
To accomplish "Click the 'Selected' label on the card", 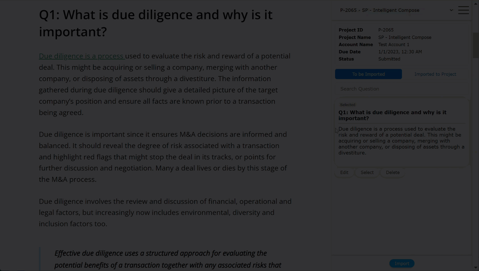I will (348, 105).
